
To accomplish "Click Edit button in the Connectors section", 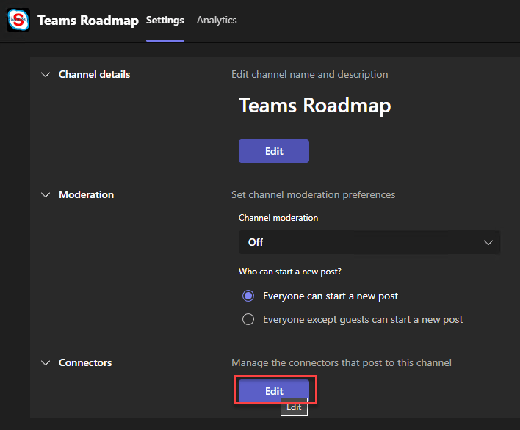I will [275, 391].
